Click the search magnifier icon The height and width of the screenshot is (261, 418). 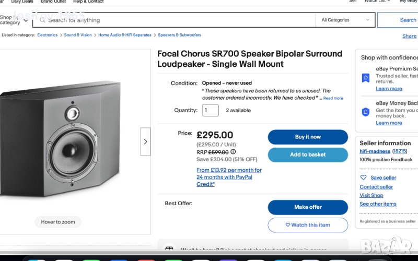(41, 20)
